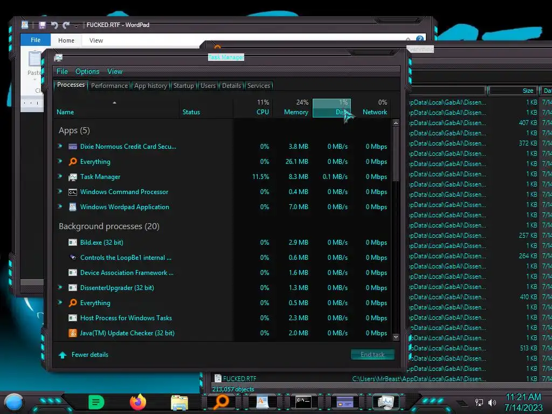Image resolution: width=552 pixels, height=414 pixels.
Task: Click the process list scroll down arrow
Action: [x=396, y=337]
